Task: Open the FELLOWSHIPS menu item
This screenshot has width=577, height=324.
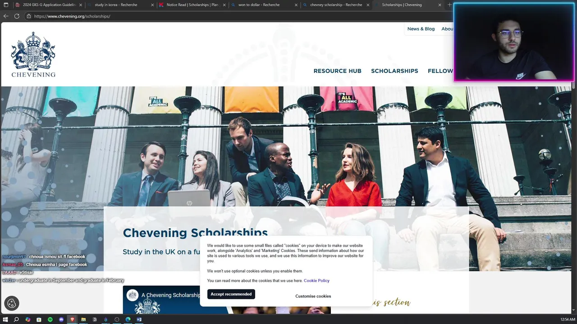Action: (440, 71)
